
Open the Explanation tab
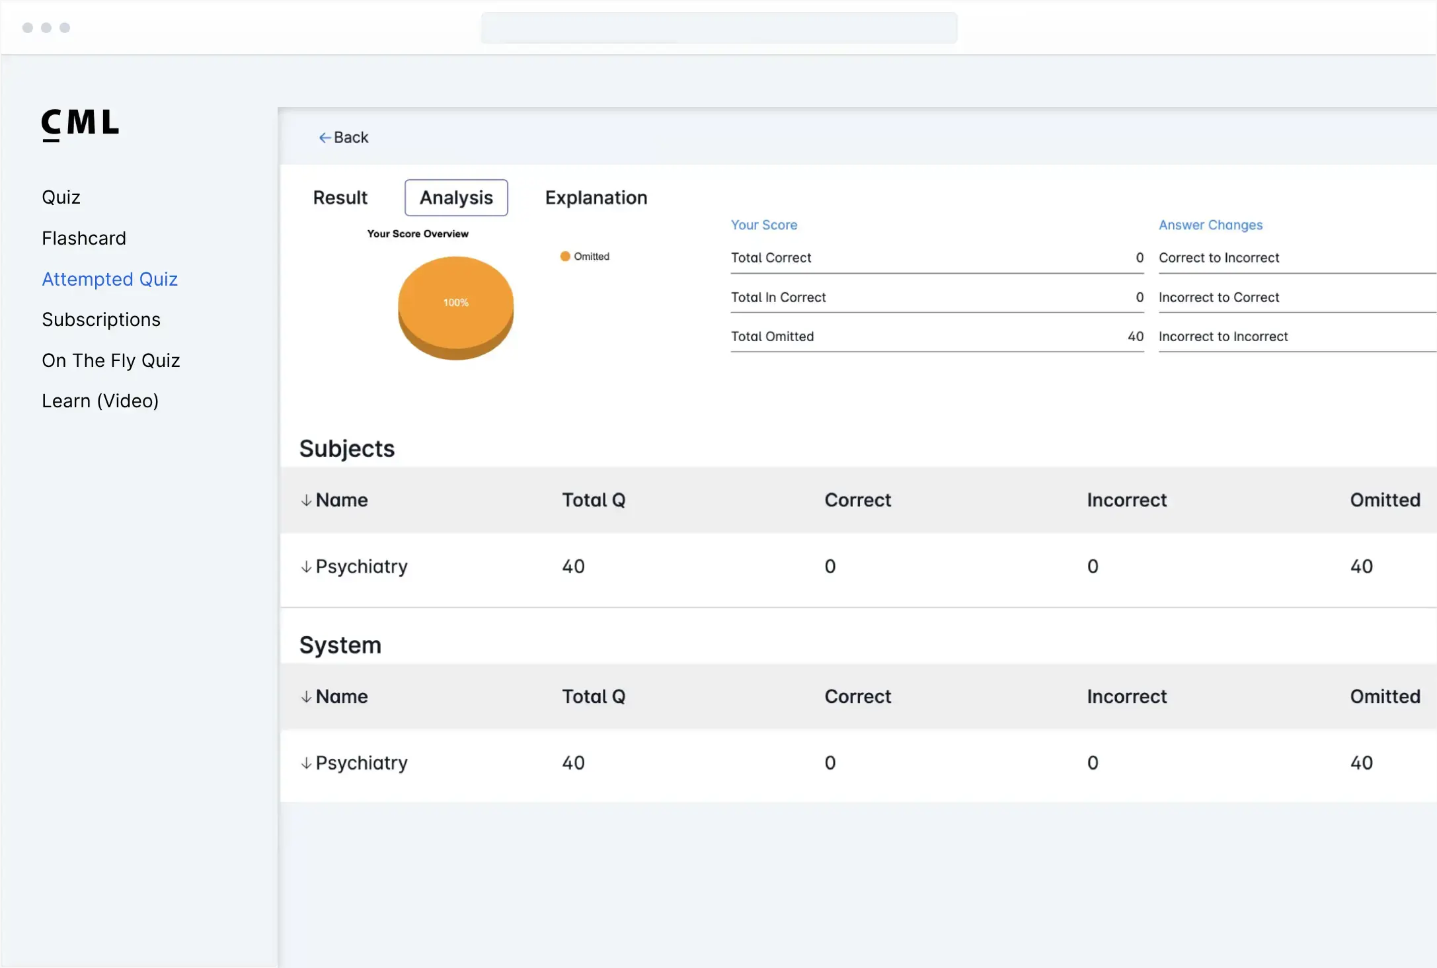coord(596,198)
